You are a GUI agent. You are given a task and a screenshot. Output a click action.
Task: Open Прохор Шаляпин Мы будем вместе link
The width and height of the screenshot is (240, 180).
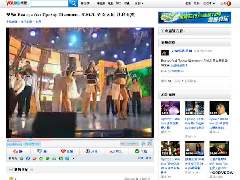click(x=195, y=123)
